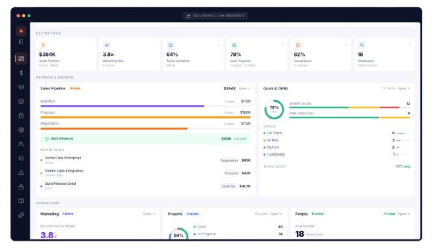This screenshot has width=436, height=248.
Task: Click the lock icon in the address bar
Action: [188, 16]
